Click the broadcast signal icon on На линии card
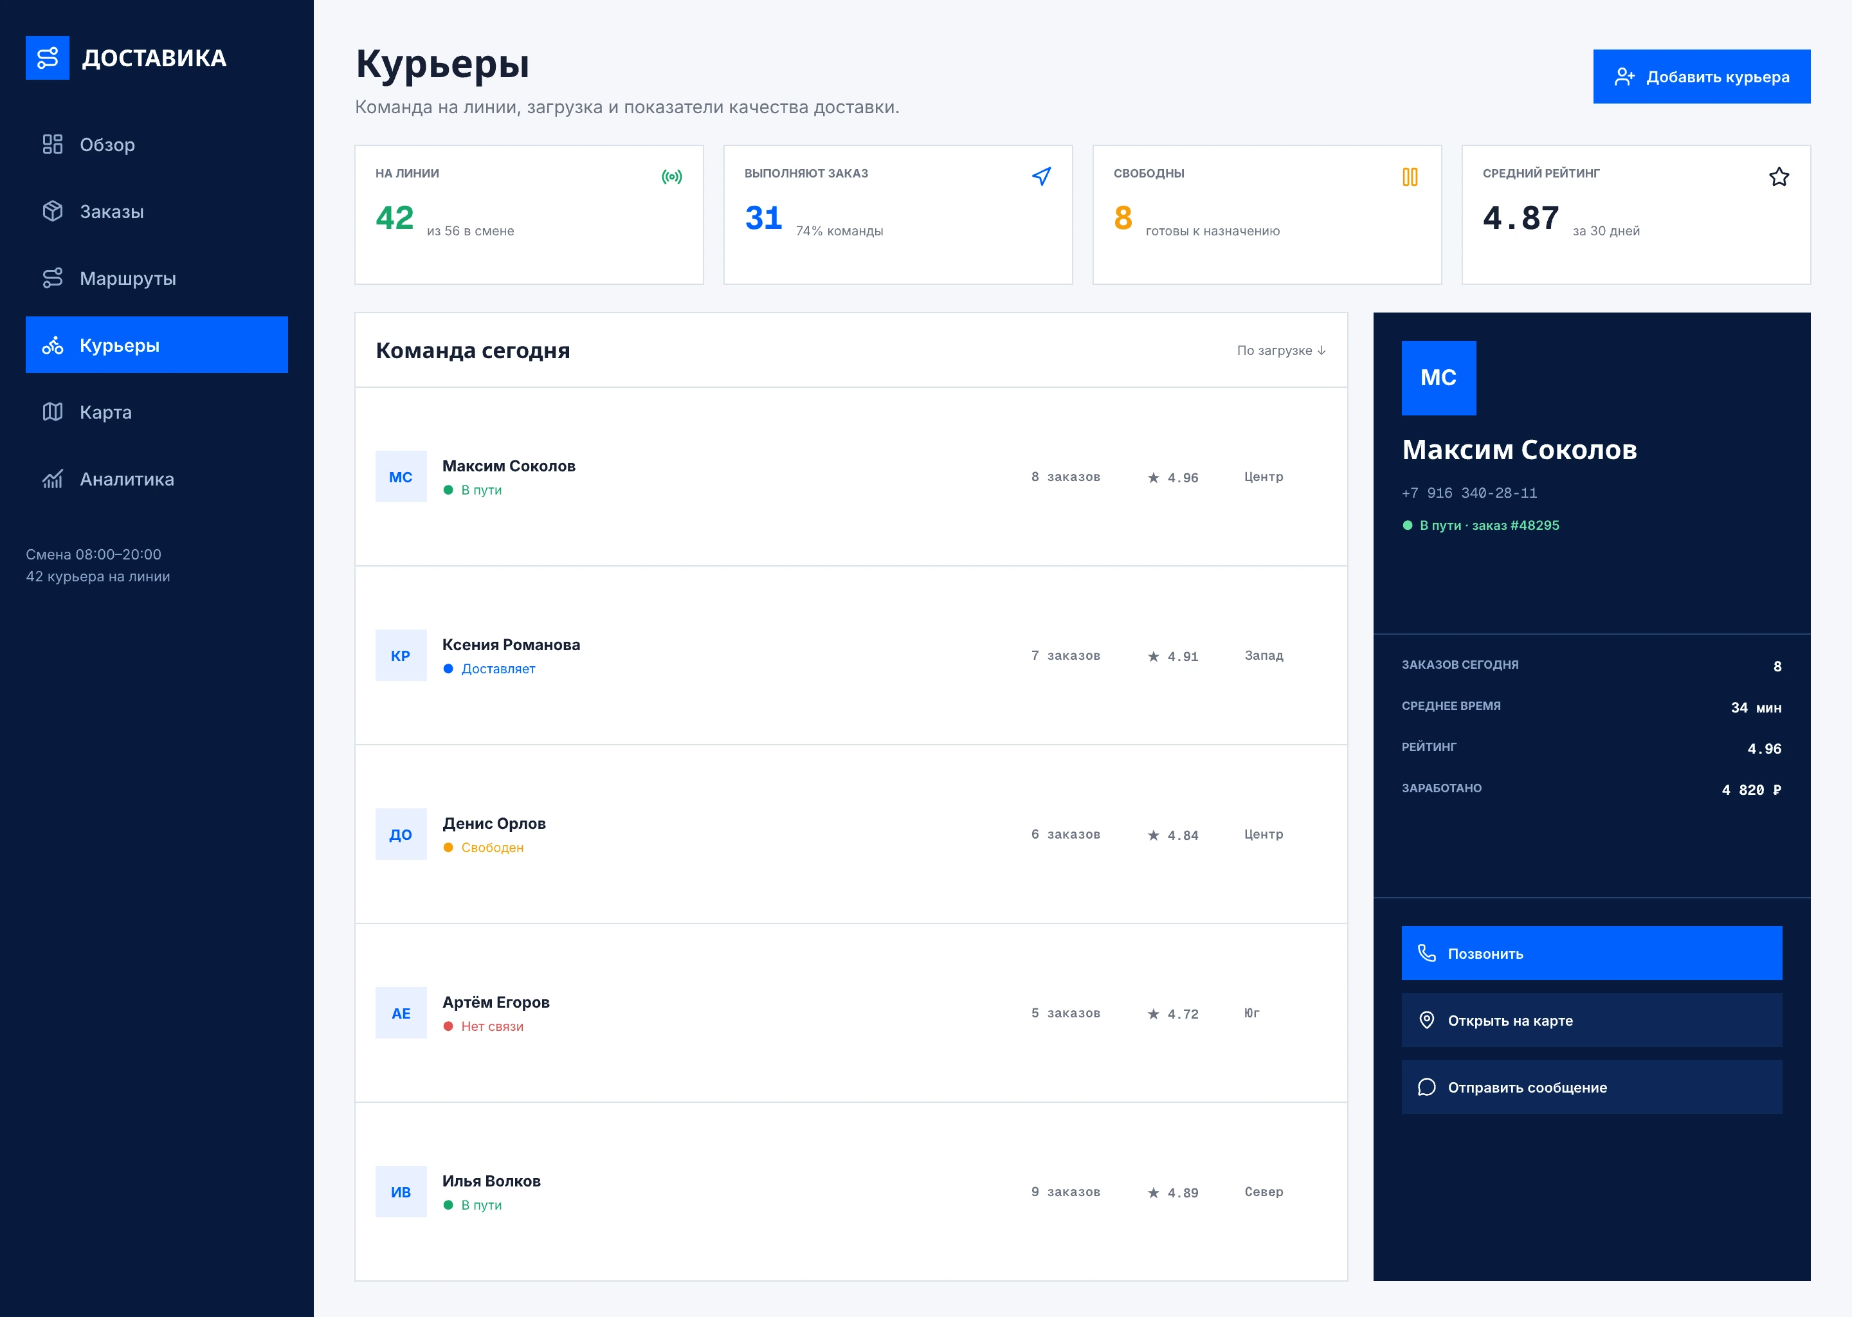 point(672,177)
